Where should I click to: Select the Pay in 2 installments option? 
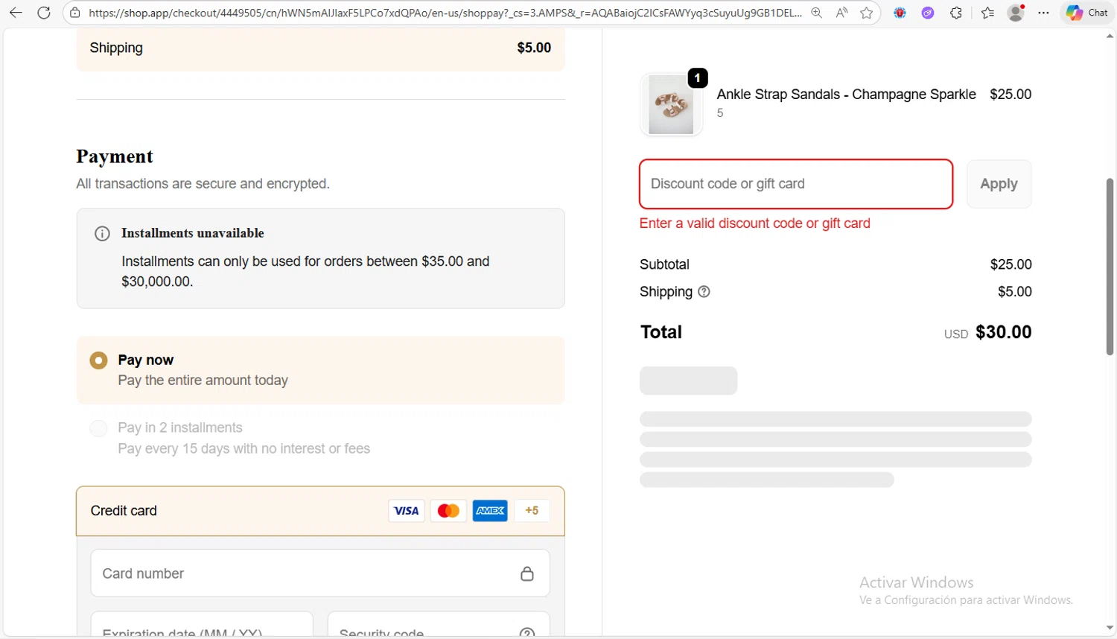pyautogui.click(x=98, y=428)
